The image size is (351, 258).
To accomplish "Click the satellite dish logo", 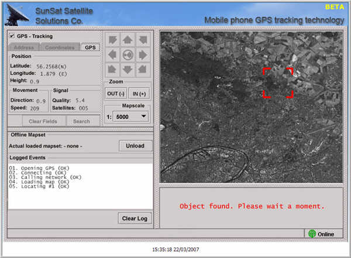I will click(x=16, y=15).
